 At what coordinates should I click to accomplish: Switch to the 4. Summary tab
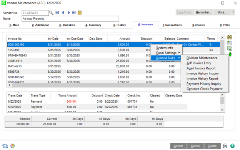pos(93,25)
